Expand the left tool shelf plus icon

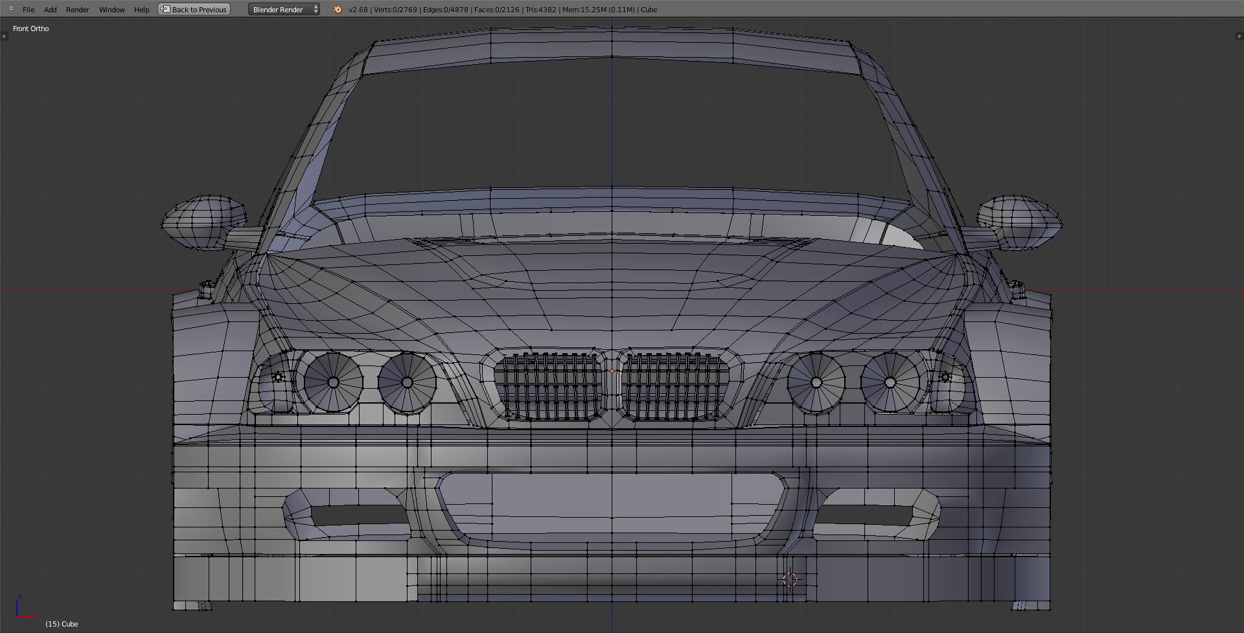[4, 36]
